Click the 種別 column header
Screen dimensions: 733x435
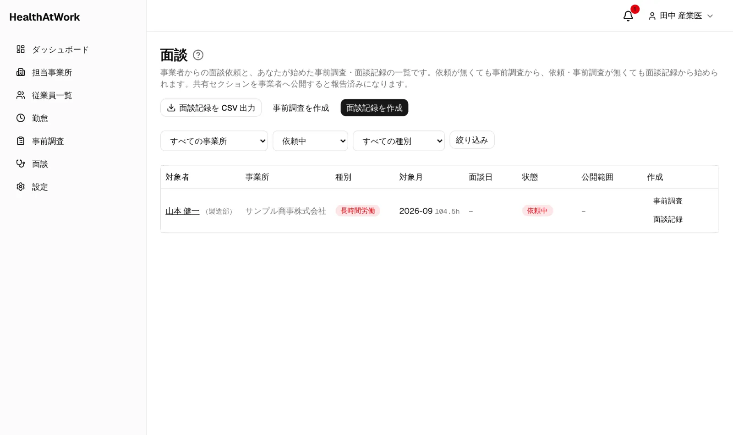343,177
